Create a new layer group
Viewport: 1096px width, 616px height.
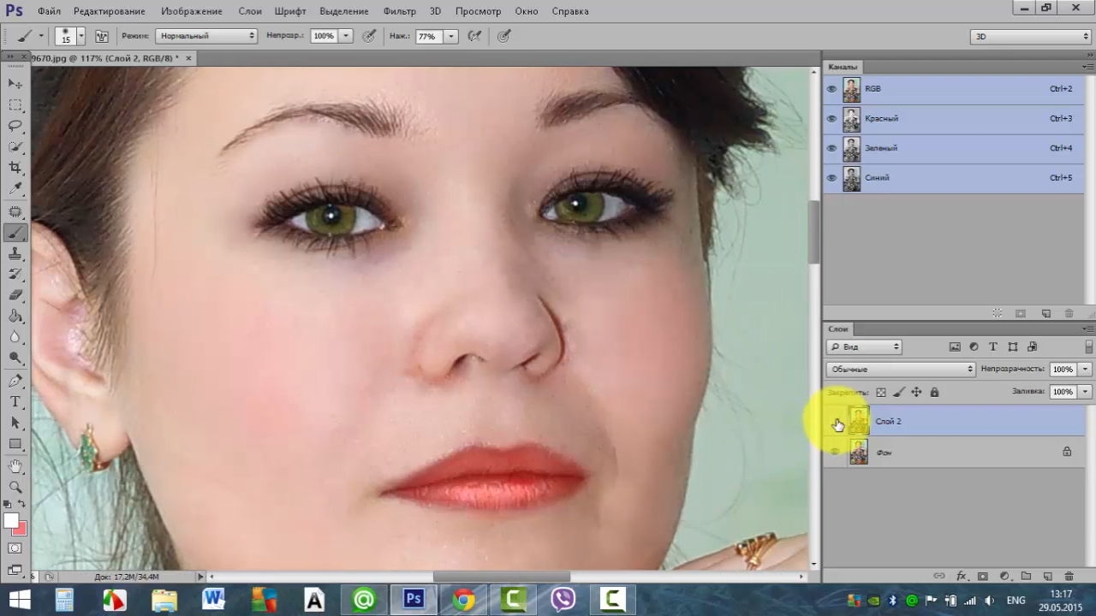(x=1026, y=577)
